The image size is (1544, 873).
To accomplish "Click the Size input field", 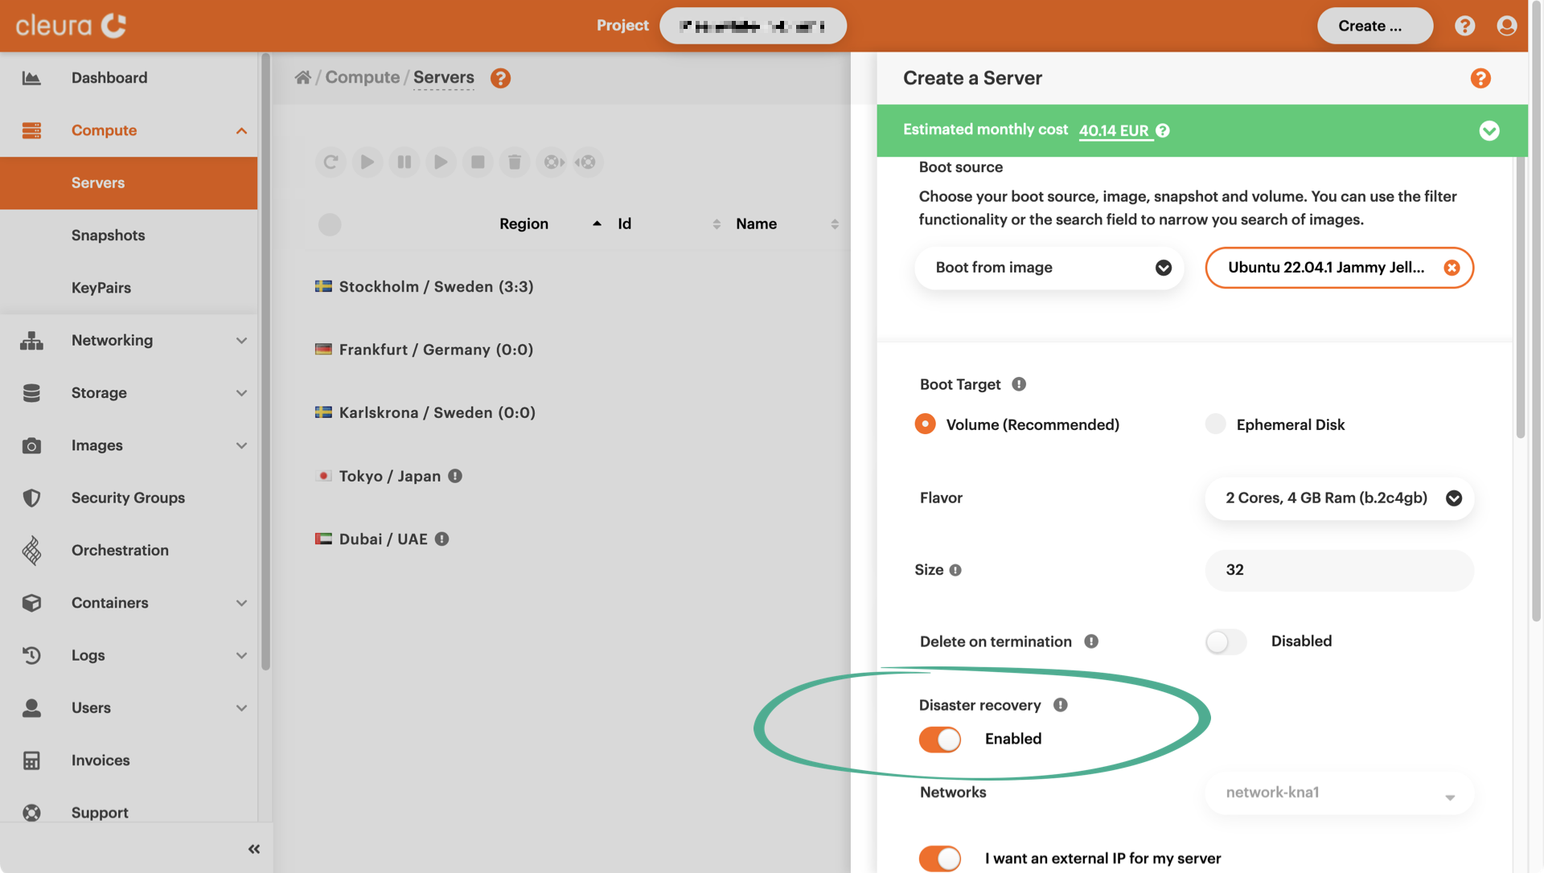I will [1339, 570].
